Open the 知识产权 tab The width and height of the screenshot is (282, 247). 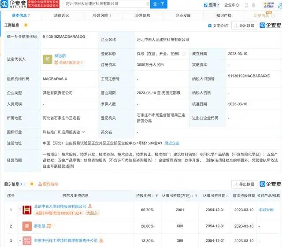[x=224, y=15]
